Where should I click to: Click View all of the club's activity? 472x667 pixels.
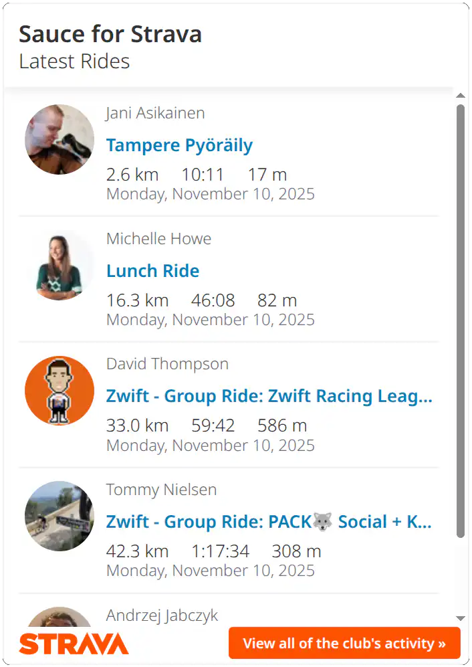pos(344,644)
